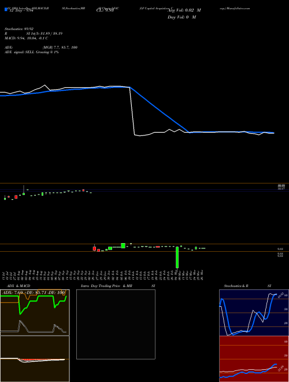The width and height of the screenshot is (289, 382).
Task: Click the ADX green line chart panel
Action: [x=35, y=313]
